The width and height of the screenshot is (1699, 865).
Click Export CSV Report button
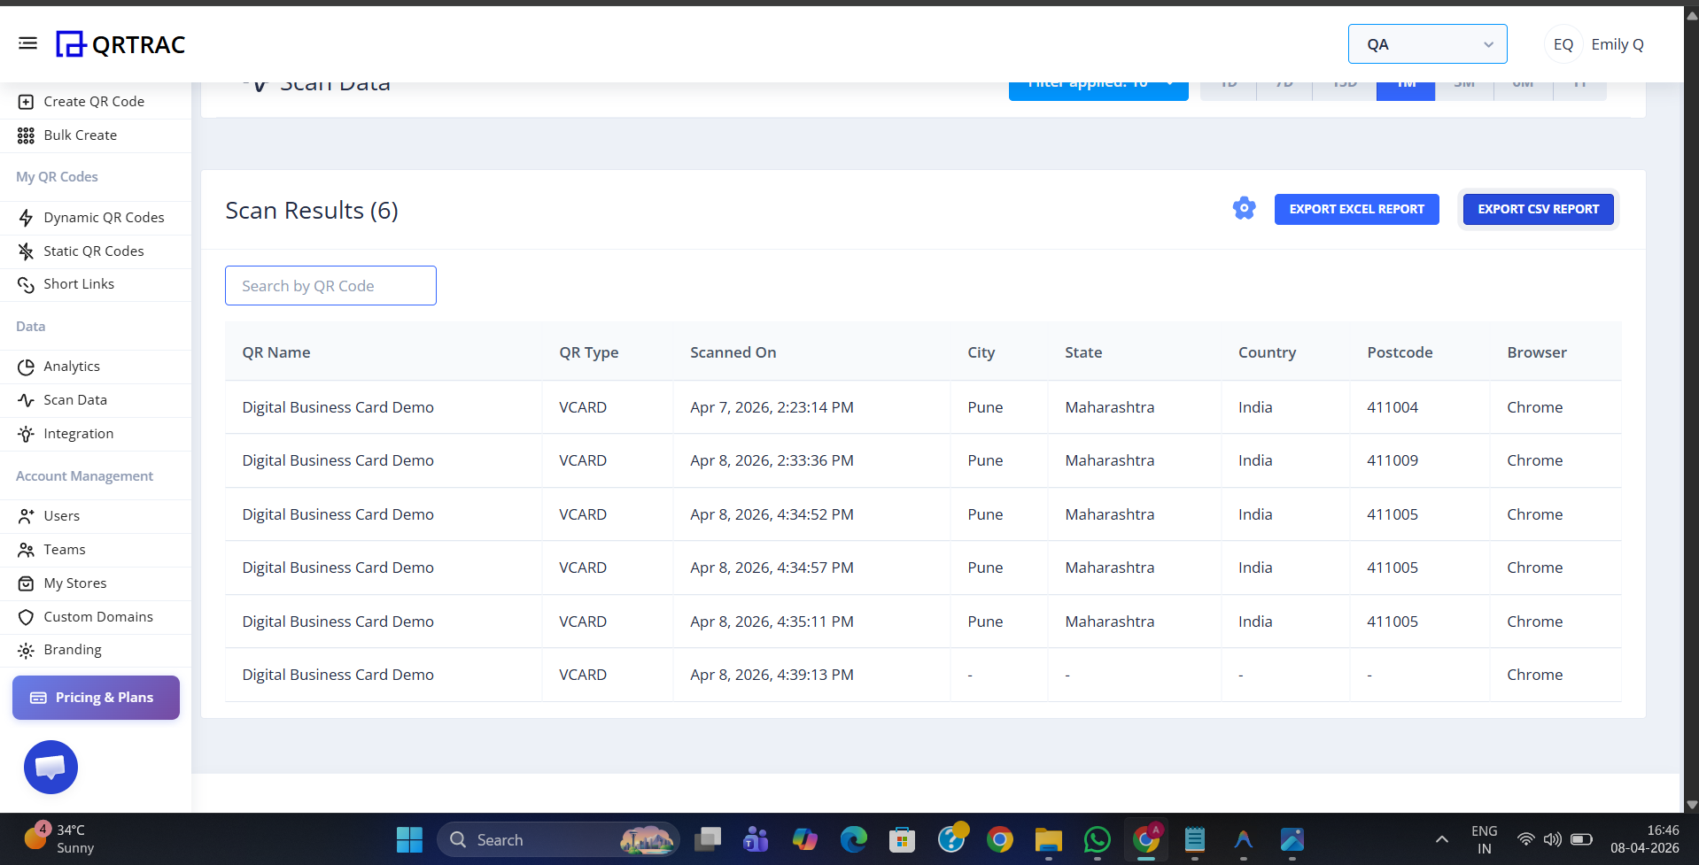coord(1538,209)
